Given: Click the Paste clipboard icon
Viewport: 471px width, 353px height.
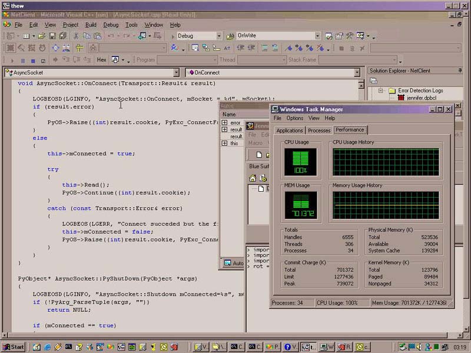Looking at the screenshot, I should coord(97,36).
